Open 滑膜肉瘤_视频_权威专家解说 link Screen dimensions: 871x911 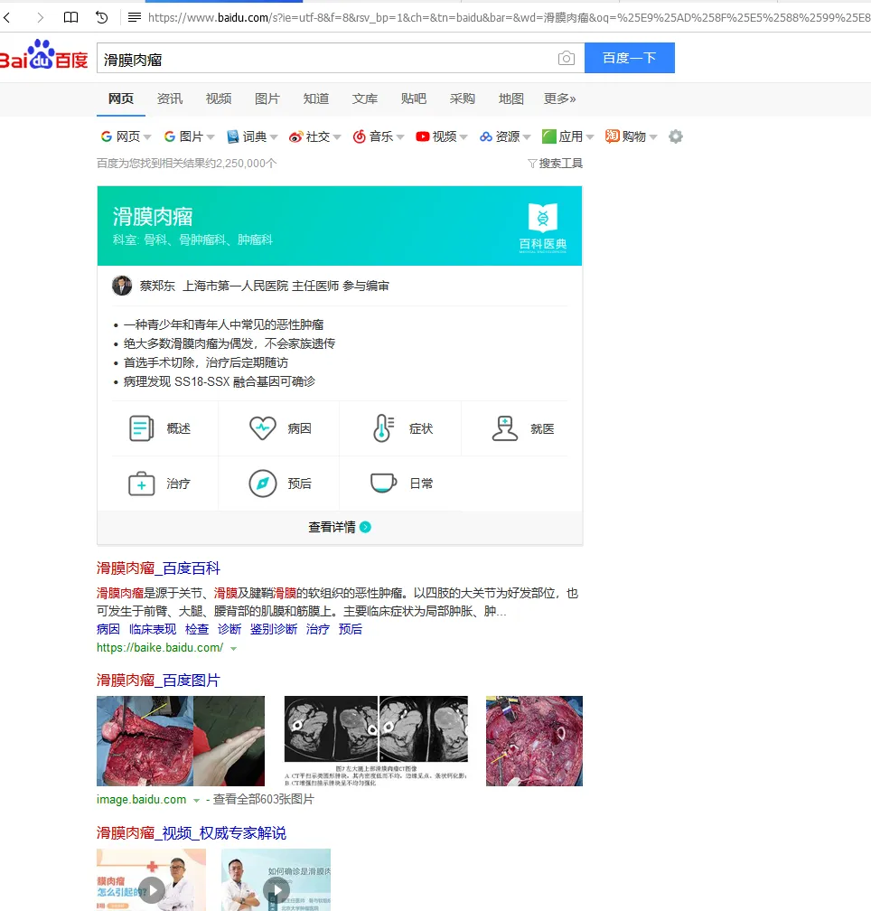192,833
